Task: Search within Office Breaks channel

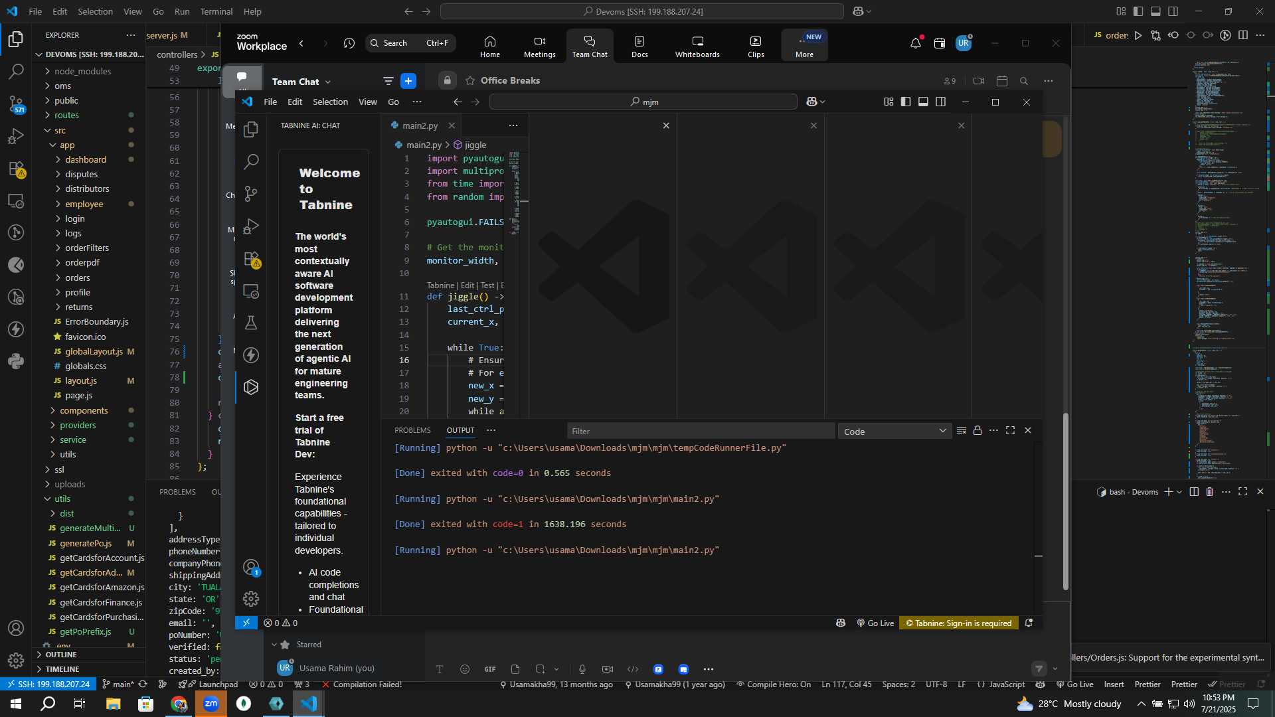Action: coord(1024,81)
